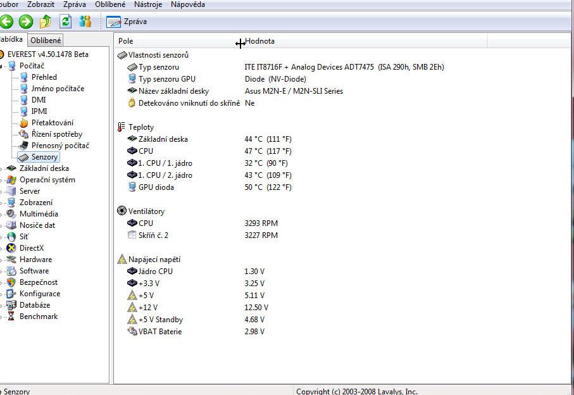This screenshot has height=395, width=574.
Task: Select DMI tree item
Action: click(39, 99)
